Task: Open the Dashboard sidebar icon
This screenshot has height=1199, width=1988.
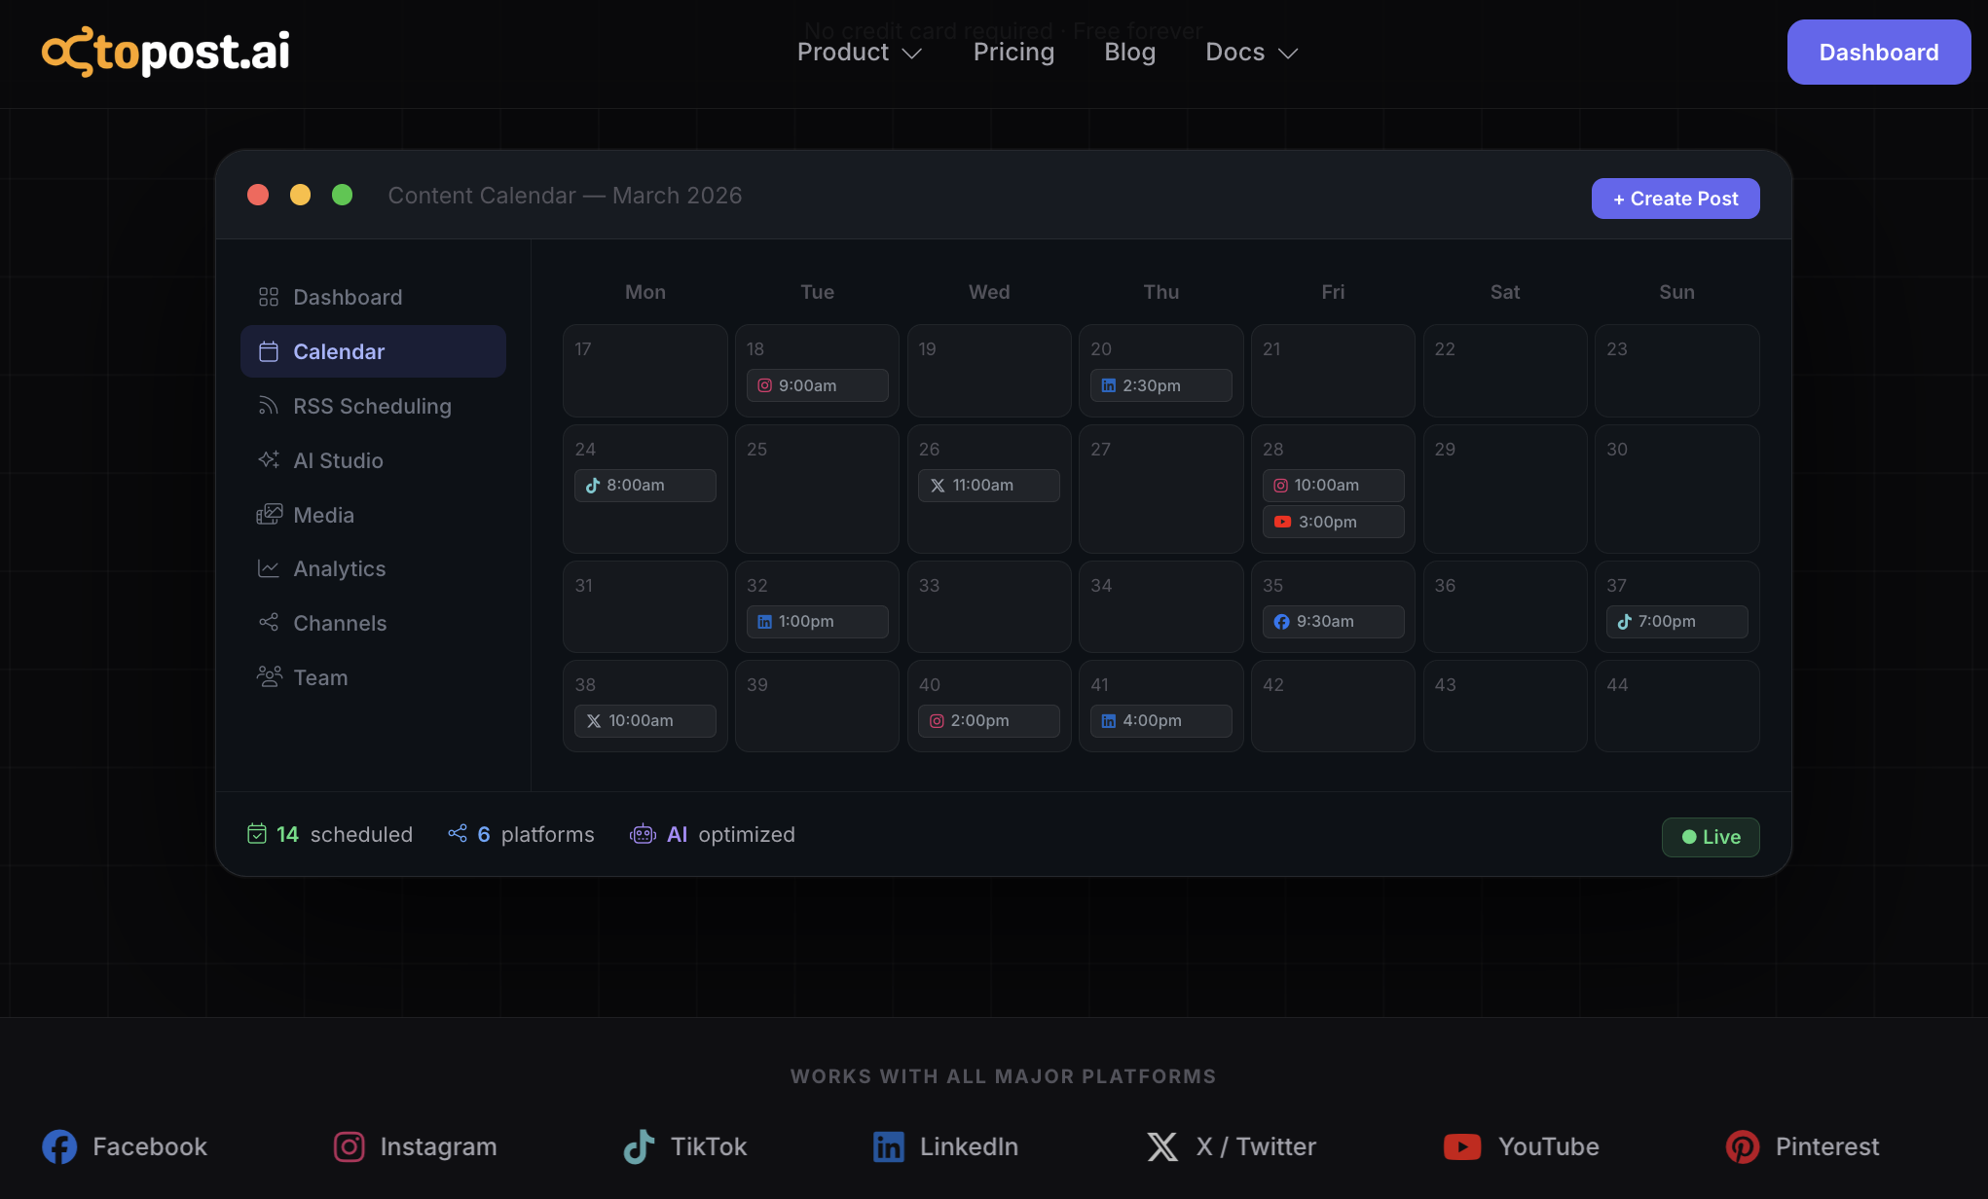Action: (269, 297)
